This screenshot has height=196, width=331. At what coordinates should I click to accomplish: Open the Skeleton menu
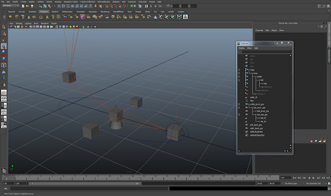point(116,2)
